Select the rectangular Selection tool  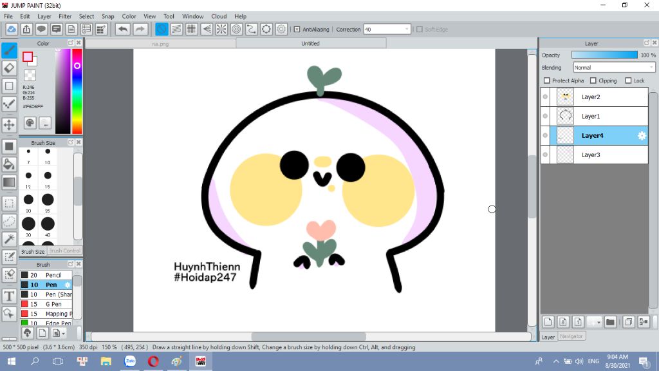click(9, 204)
